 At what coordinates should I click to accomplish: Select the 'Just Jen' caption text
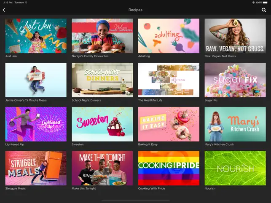[x=11, y=56]
